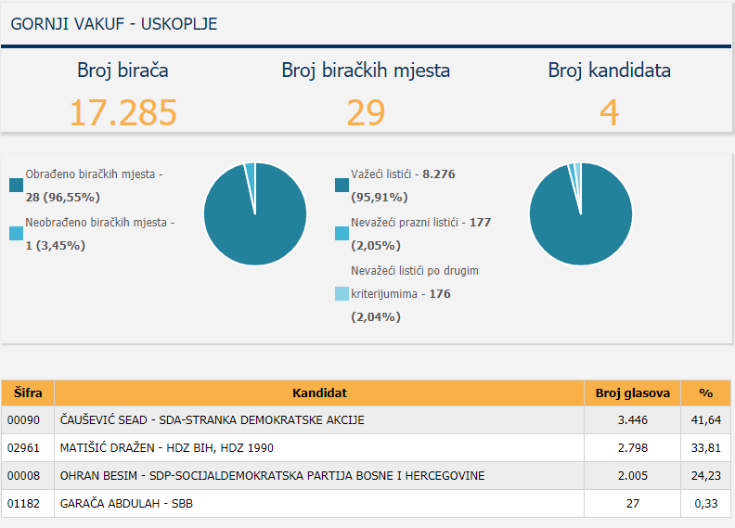Image resolution: width=735 pixels, height=528 pixels.
Task: Select candidate MATIŠIĆ DRAŽEN - HDZ BIH row
Action: click(x=366, y=448)
